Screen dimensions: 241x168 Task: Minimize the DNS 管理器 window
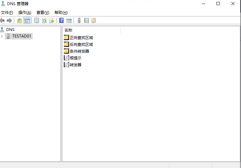pyautogui.click(x=204, y=4)
